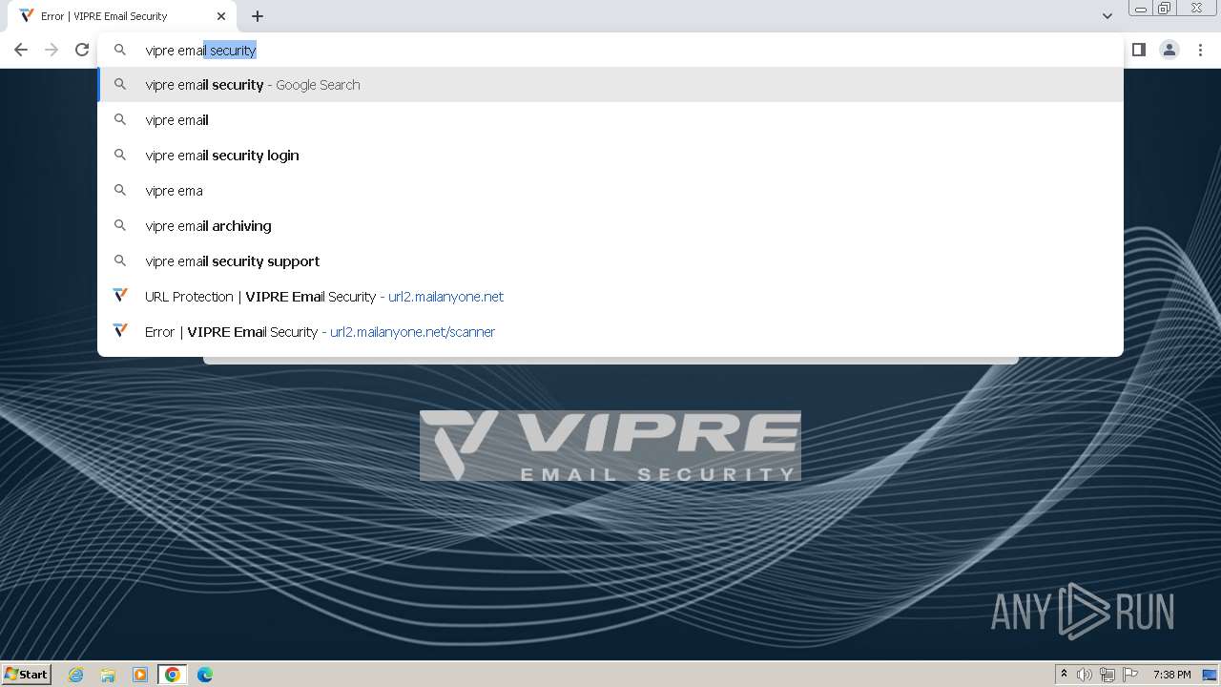Click VIPRE favicon beside URL Protection suggestion
The height and width of the screenshot is (687, 1221).
pyautogui.click(x=120, y=296)
